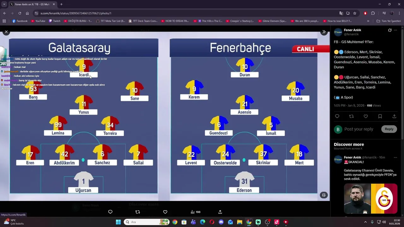The width and height of the screenshot is (404, 227).
Task: Click reply icon below the photo
Action: tap(110, 212)
